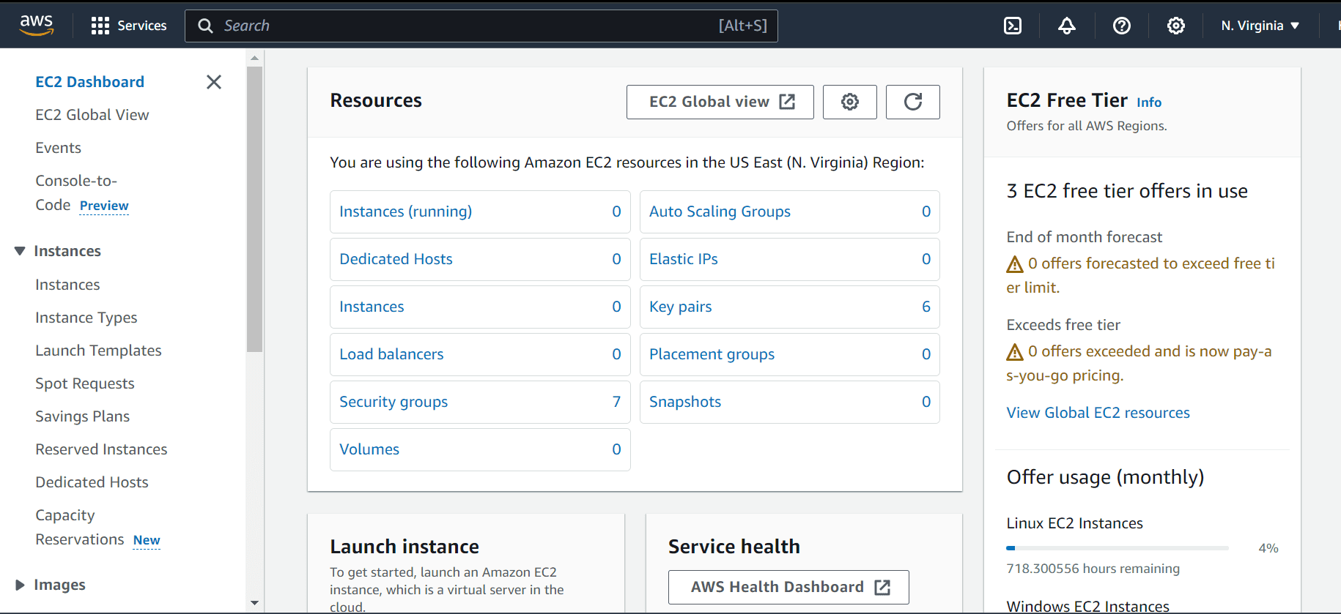Open the Instances resource tile
The width and height of the screenshot is (1341, 614).
(x=480, y=307)
